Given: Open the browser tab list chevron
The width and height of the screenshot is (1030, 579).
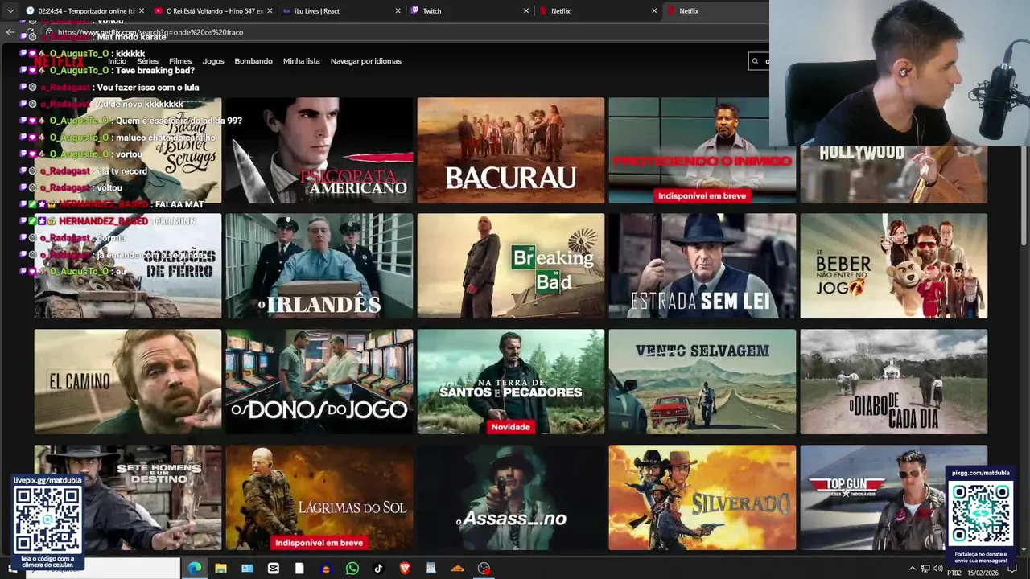Looking at the screenshot, I should point(10,11).
